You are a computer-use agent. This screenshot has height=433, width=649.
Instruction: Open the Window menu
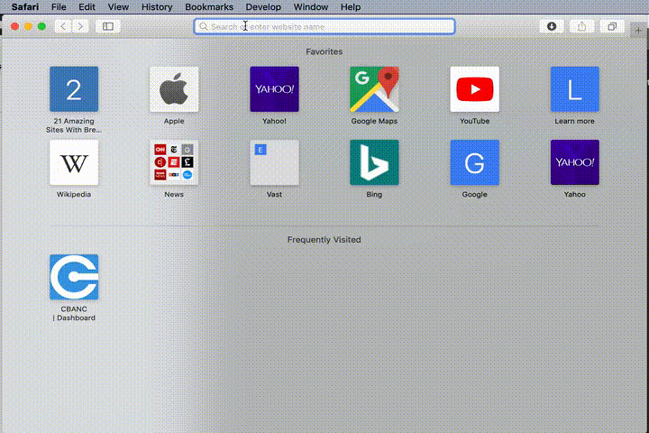311,7
